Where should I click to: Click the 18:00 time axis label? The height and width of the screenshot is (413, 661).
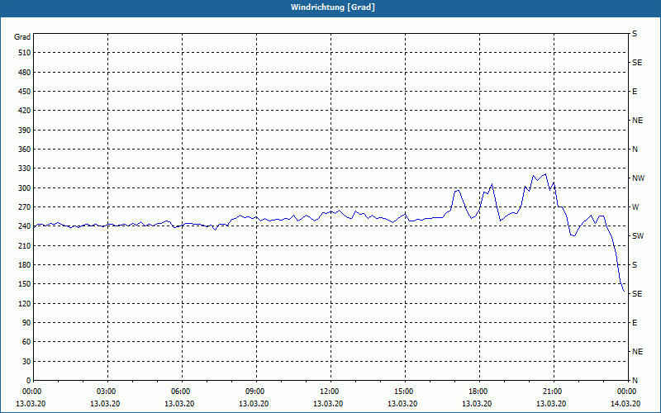point(478,392)
